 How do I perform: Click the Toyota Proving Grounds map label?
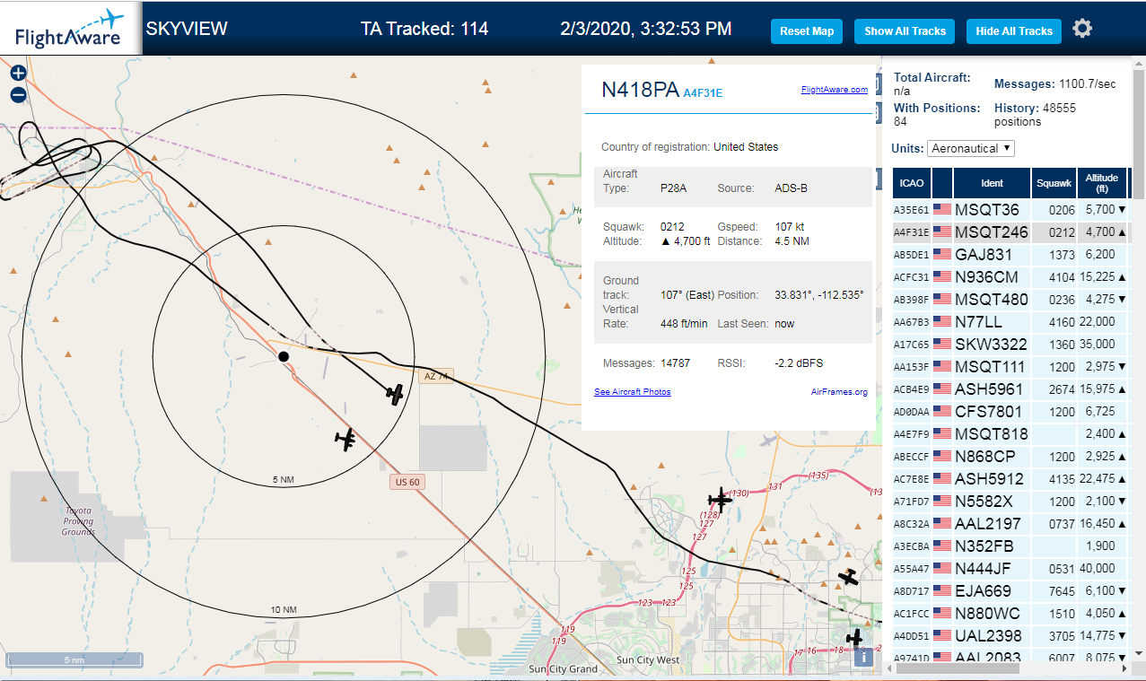(x=78, y=521)
